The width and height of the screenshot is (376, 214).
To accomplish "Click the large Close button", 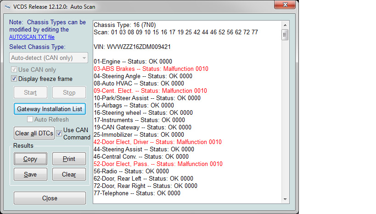I will click(50, 198).
